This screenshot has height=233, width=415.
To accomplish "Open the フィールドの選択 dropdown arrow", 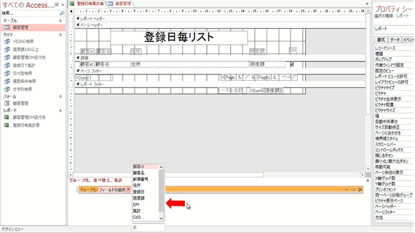I will [x=128, y=190].
